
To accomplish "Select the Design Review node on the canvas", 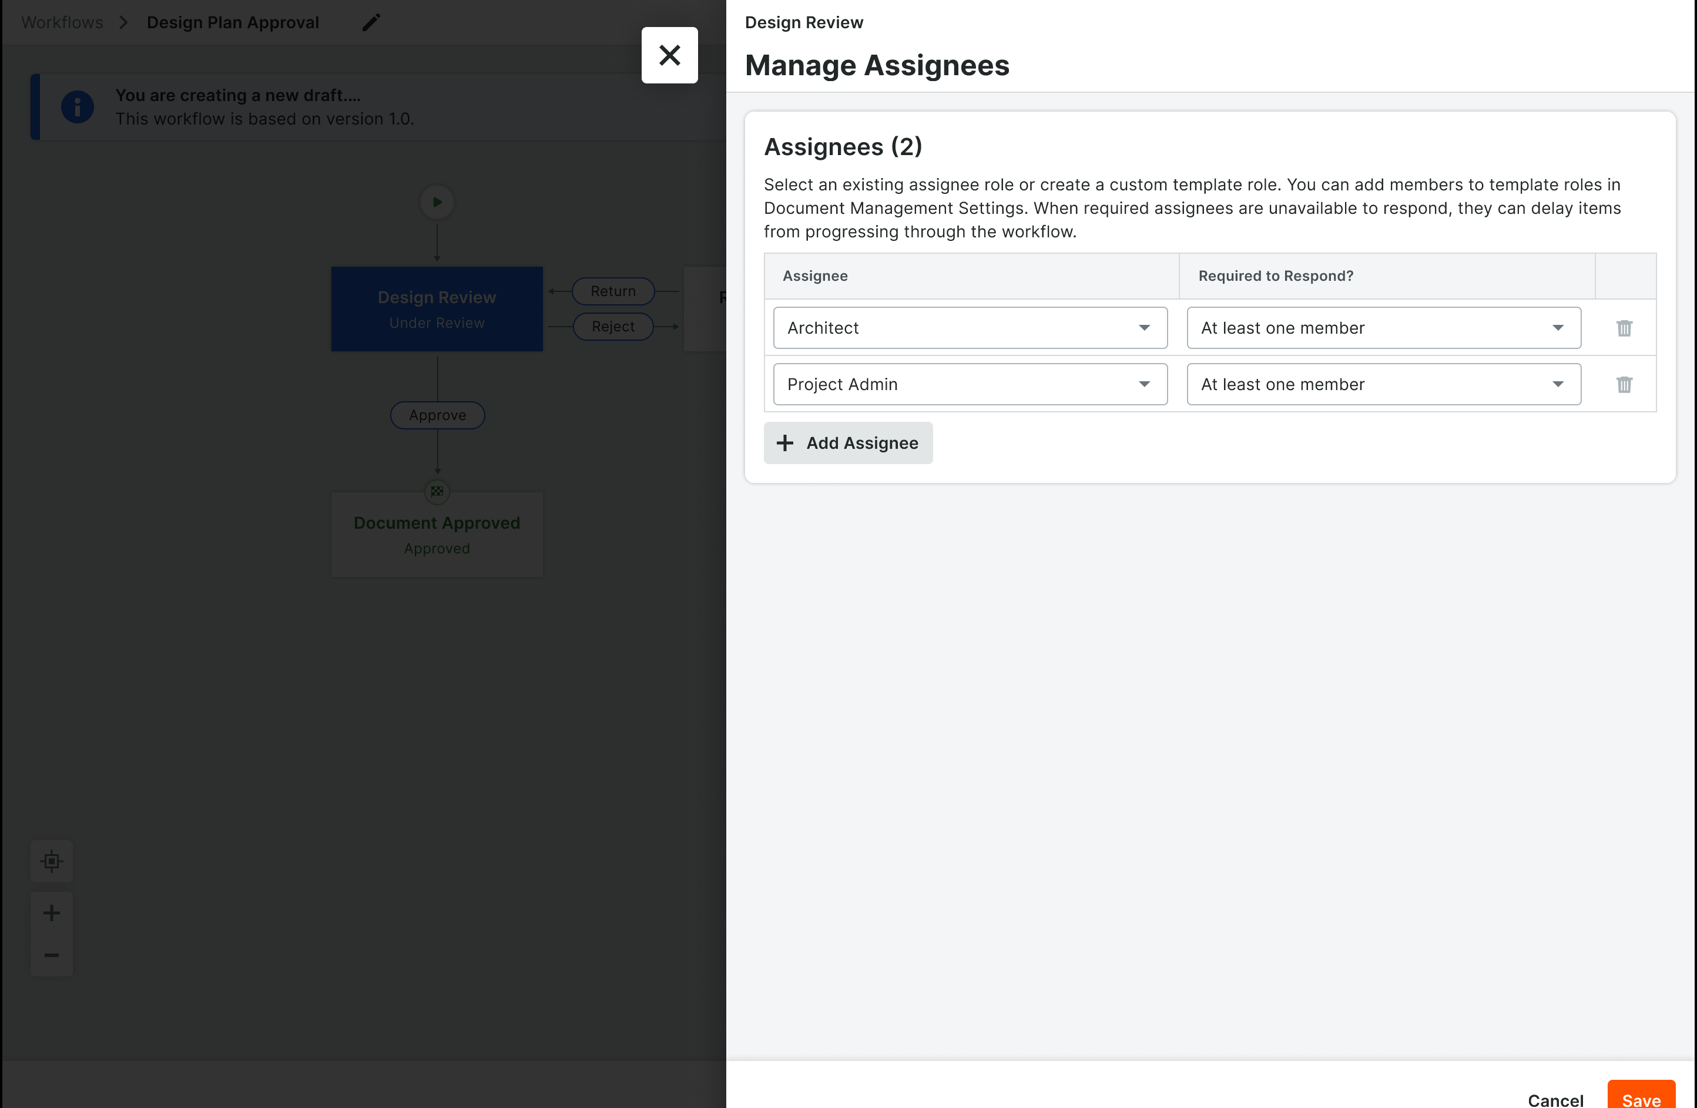I will [x=437, y=309].
